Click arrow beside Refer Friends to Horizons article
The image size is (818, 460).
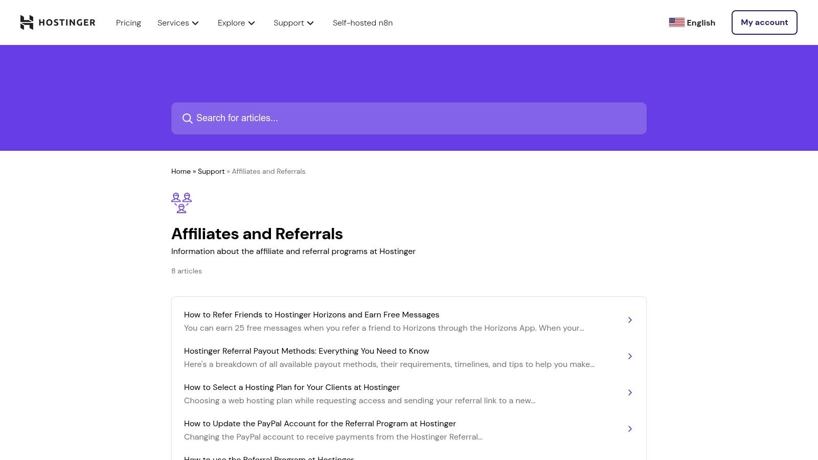click(630, 320)
